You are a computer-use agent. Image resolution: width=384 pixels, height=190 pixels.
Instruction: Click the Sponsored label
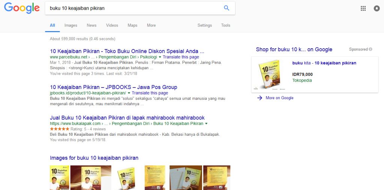tap(358, 49)
